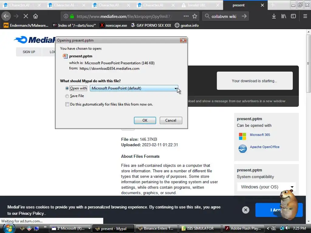
Task: Select the Save File radio button
Action: coord(67,96)
